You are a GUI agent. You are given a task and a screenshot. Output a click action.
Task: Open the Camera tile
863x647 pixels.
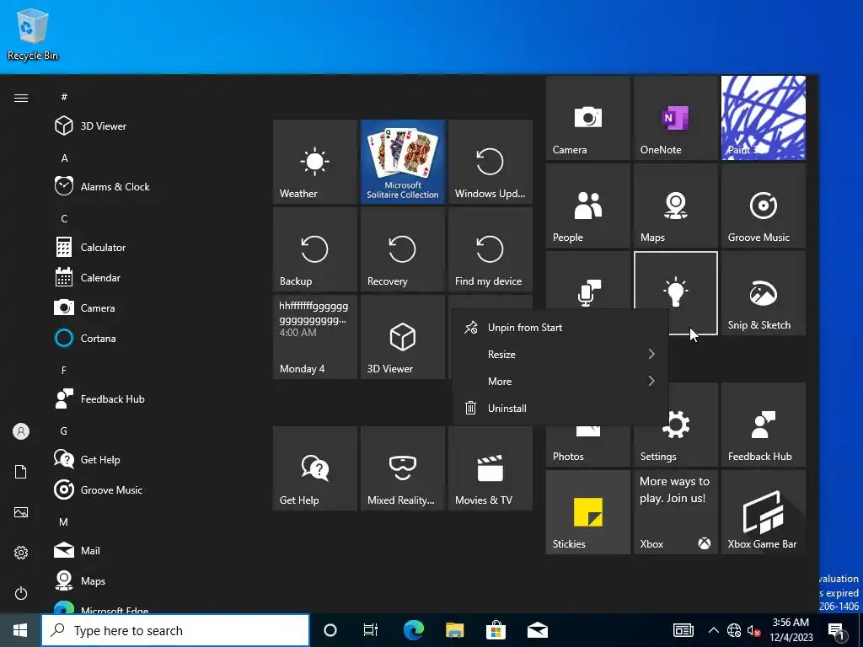(x=587, y=118)
